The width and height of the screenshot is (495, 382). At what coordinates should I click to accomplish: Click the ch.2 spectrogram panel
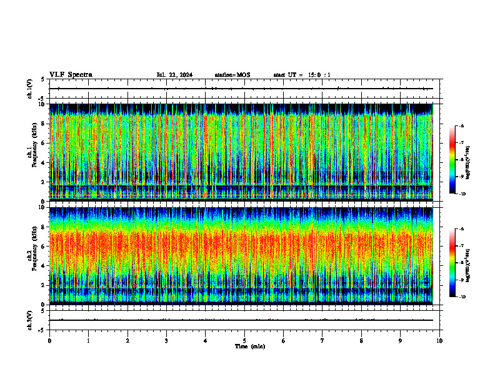pyautogui.click(x=241, y=256)
